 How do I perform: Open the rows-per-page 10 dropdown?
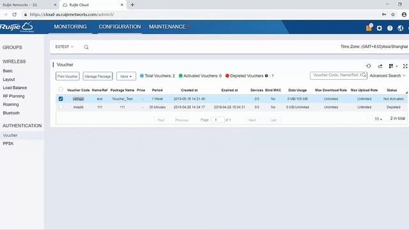point(378,119)
